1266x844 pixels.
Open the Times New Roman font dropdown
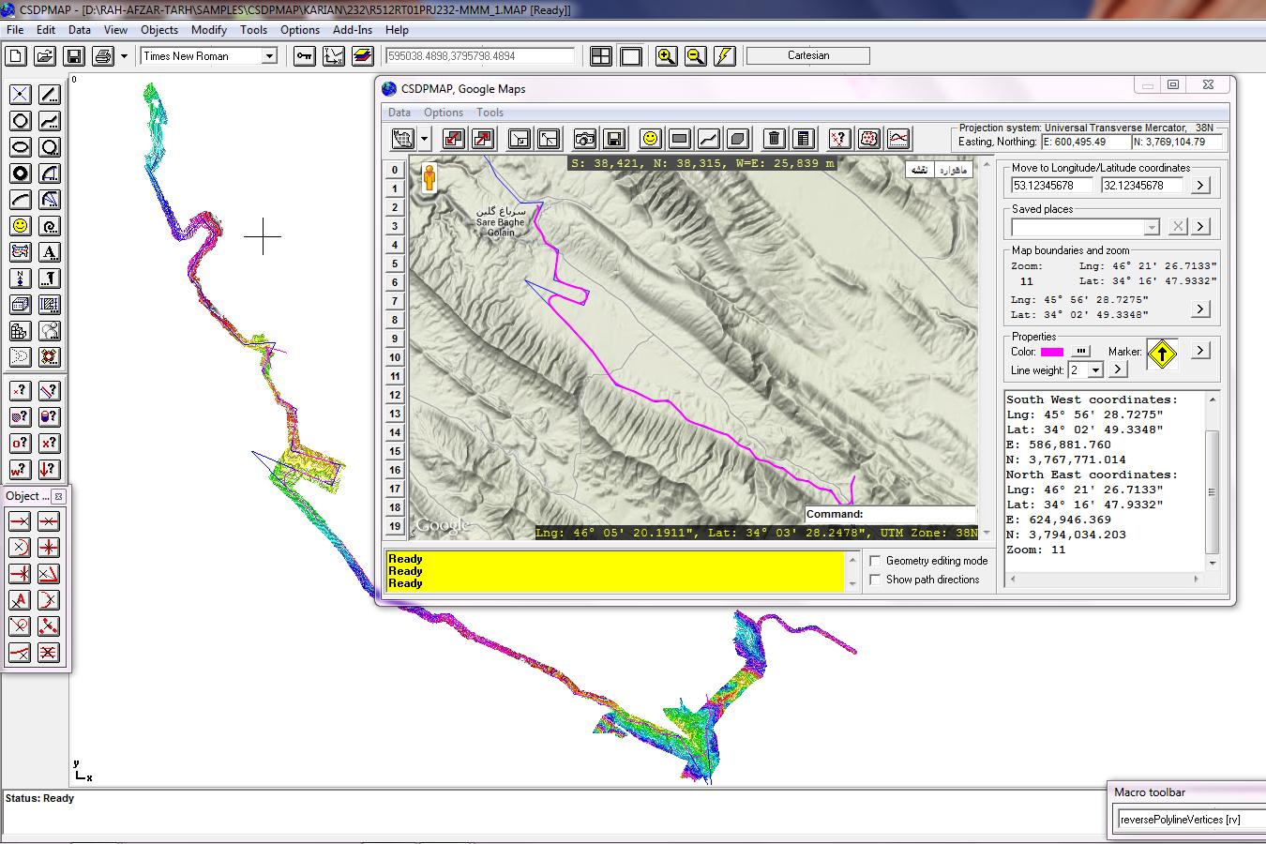[269, 56]
